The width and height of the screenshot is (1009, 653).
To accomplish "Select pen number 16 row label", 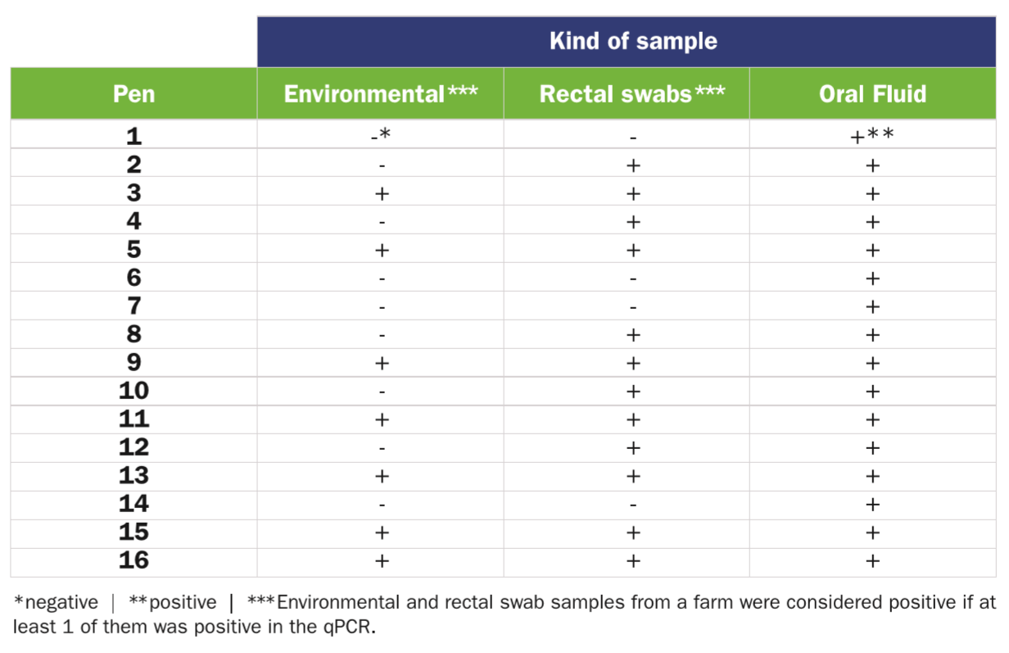I will 133,560.
